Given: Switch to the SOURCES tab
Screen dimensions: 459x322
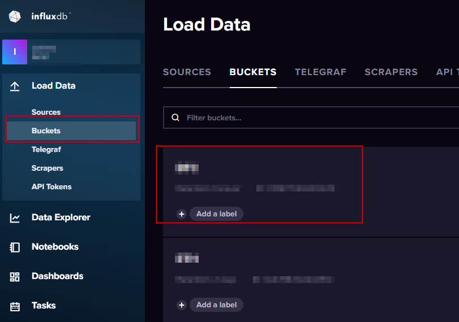Looking at the screenshot, I should coord(187,72).
